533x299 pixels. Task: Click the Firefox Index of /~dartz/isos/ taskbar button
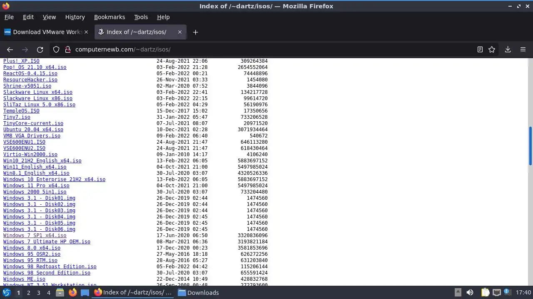pyautogui.click(x=132, y=292)
